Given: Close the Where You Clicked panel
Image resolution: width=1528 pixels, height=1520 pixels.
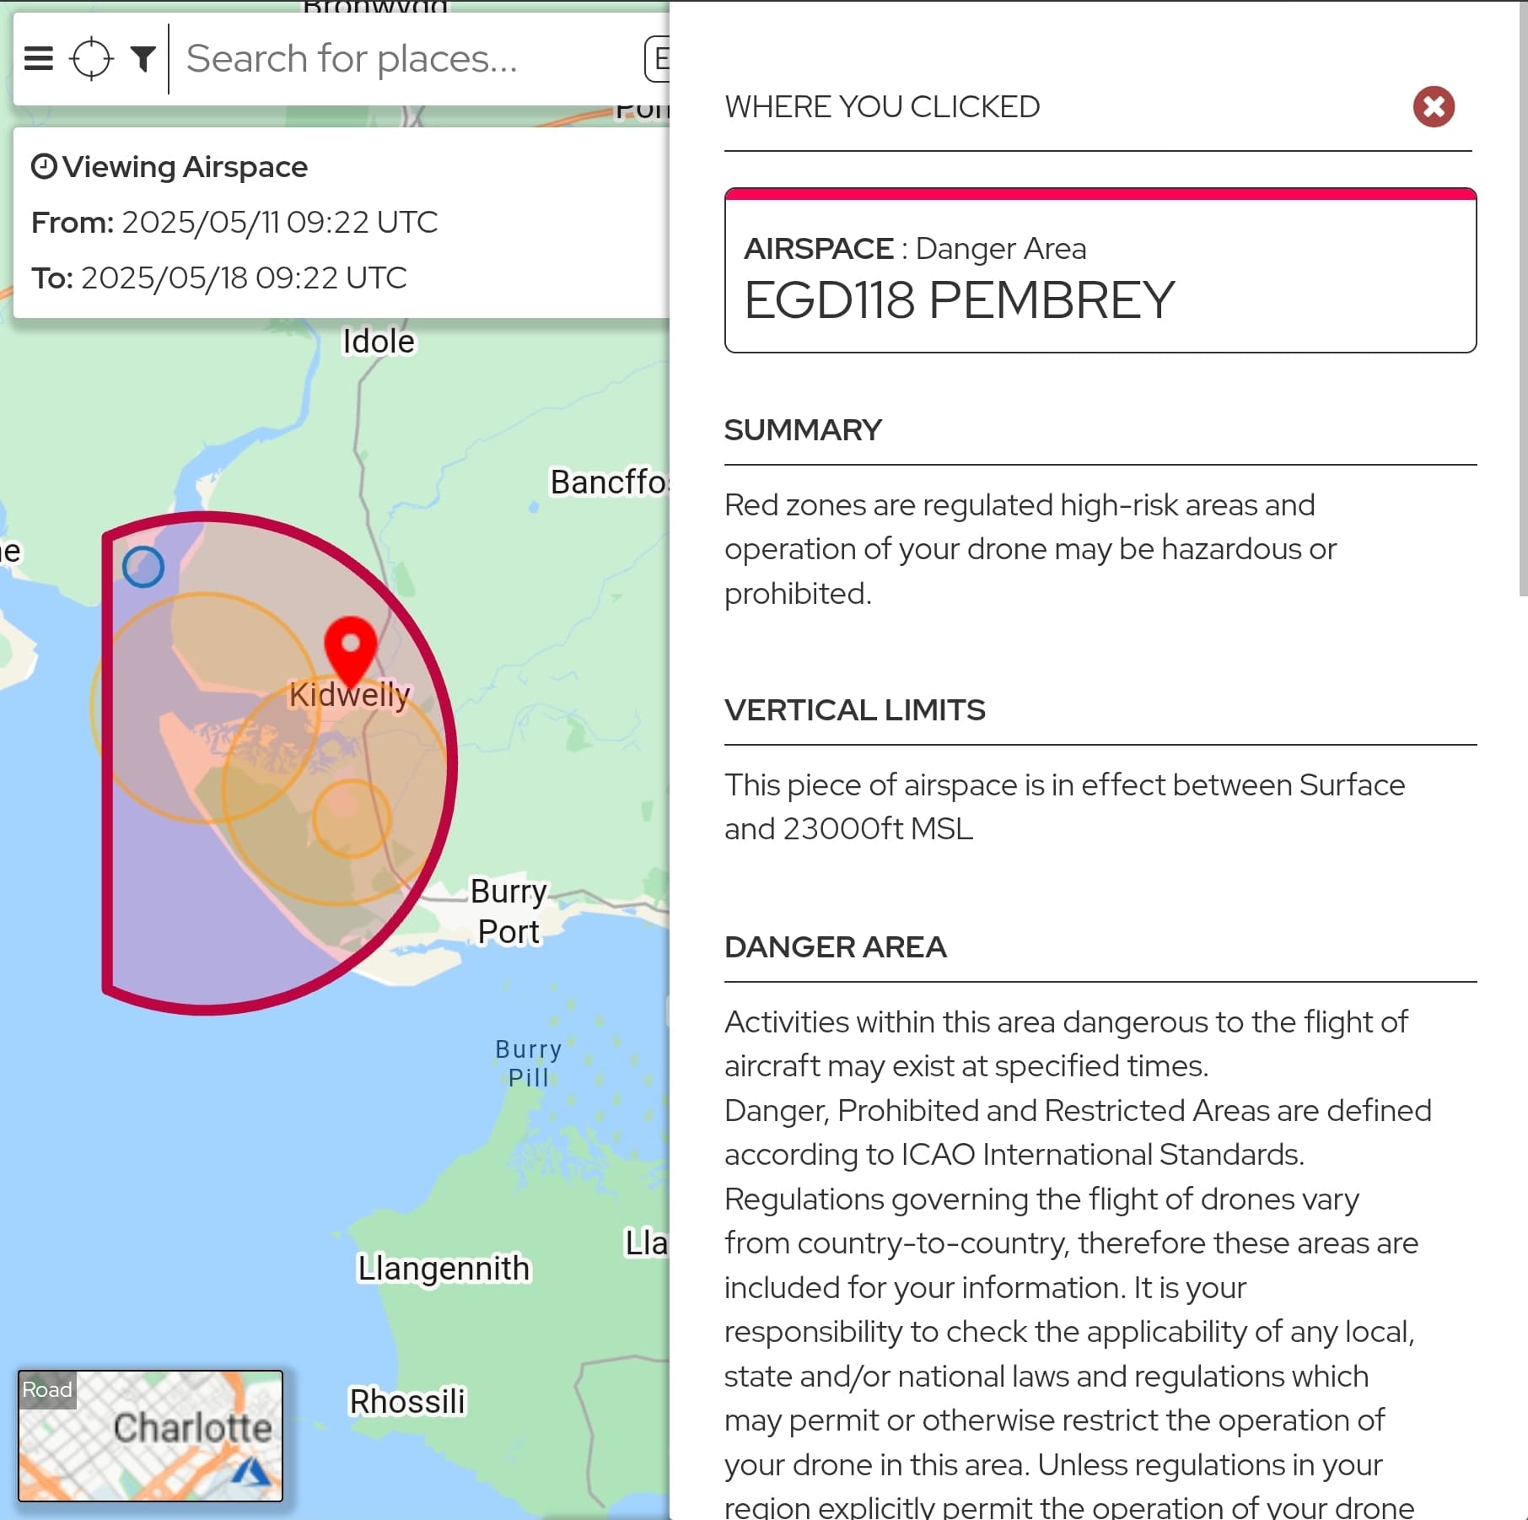Looking at the screenshot, I should point(1434,107).
